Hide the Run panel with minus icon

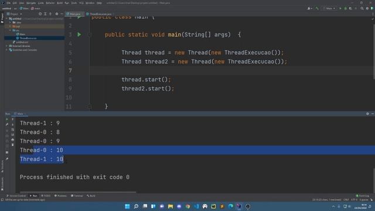pyautogui.click(x=373, y=114)
